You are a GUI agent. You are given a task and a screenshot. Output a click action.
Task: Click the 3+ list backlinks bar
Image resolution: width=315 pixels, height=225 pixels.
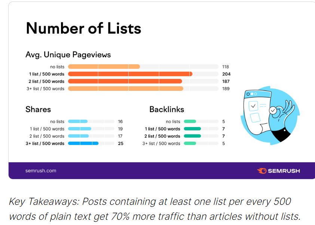coord(190,143)
